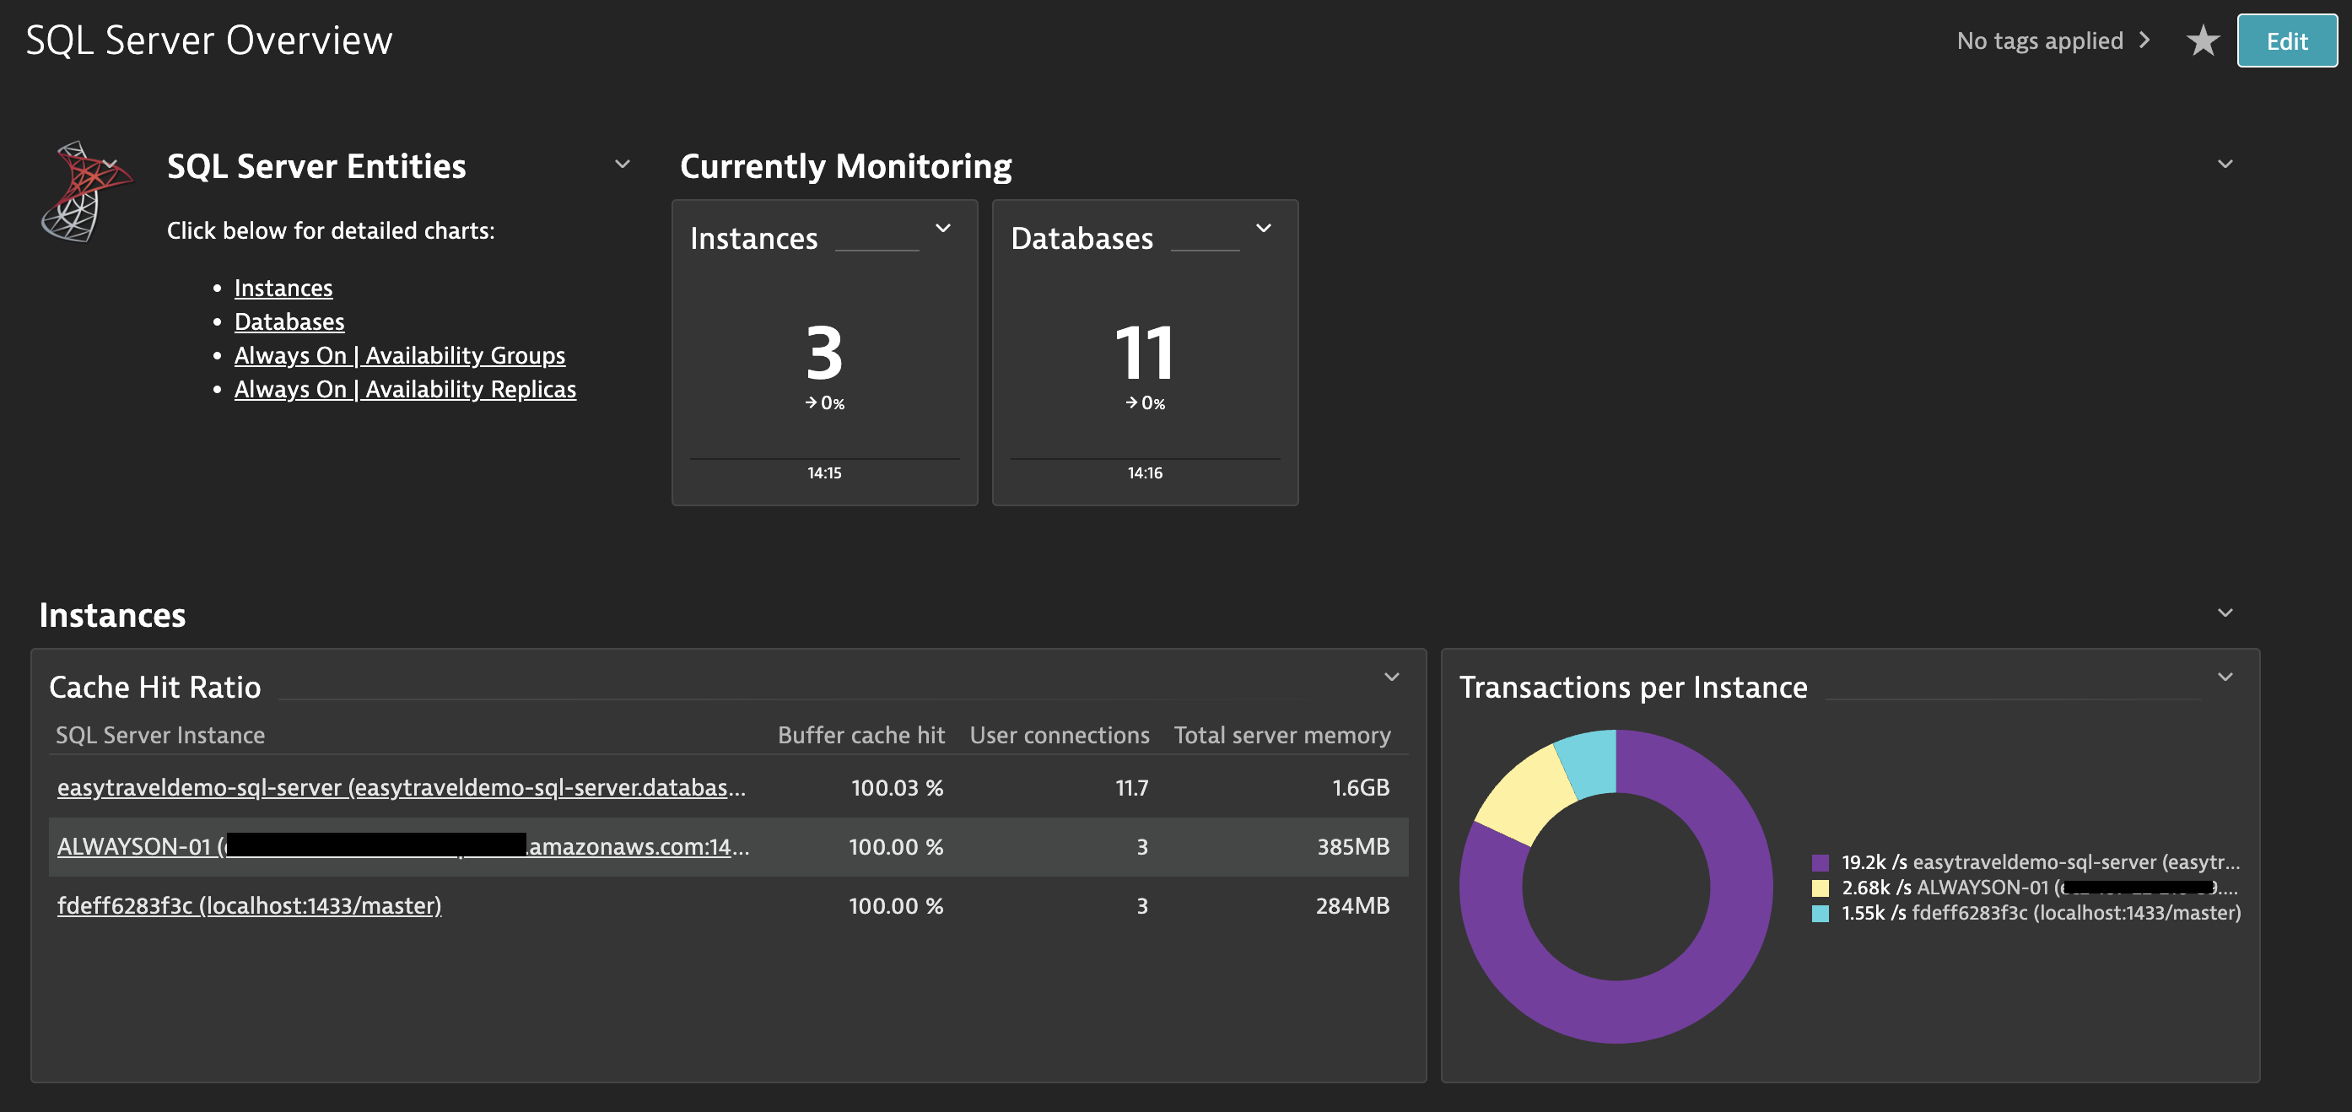Screen dimensions: 2352x1112
Task: Click the Edit button
Action: tap(2286, 41)
